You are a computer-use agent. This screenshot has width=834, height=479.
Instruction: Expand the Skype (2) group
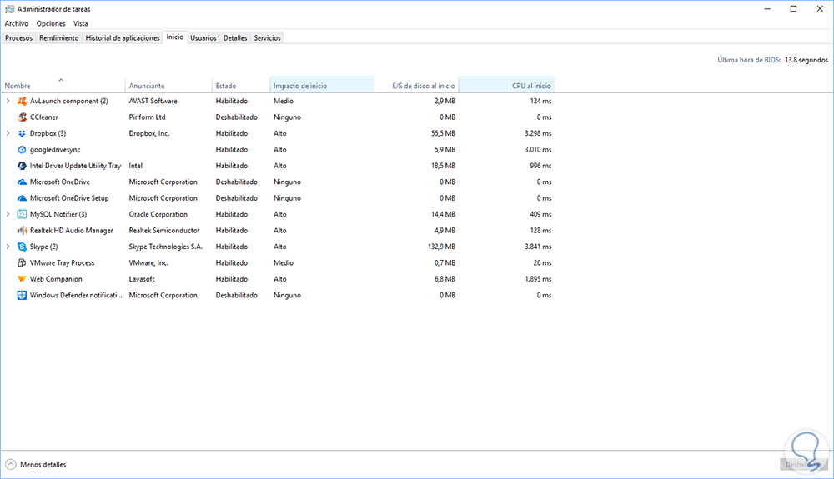point(8,247)
